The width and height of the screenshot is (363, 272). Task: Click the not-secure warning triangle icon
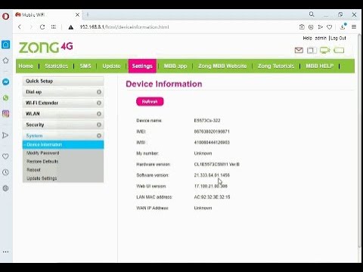71,27
